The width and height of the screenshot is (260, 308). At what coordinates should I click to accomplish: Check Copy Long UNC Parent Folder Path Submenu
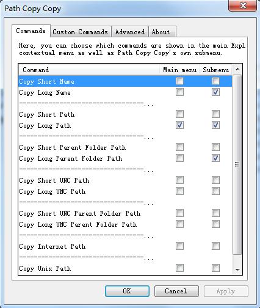(215, 224)
